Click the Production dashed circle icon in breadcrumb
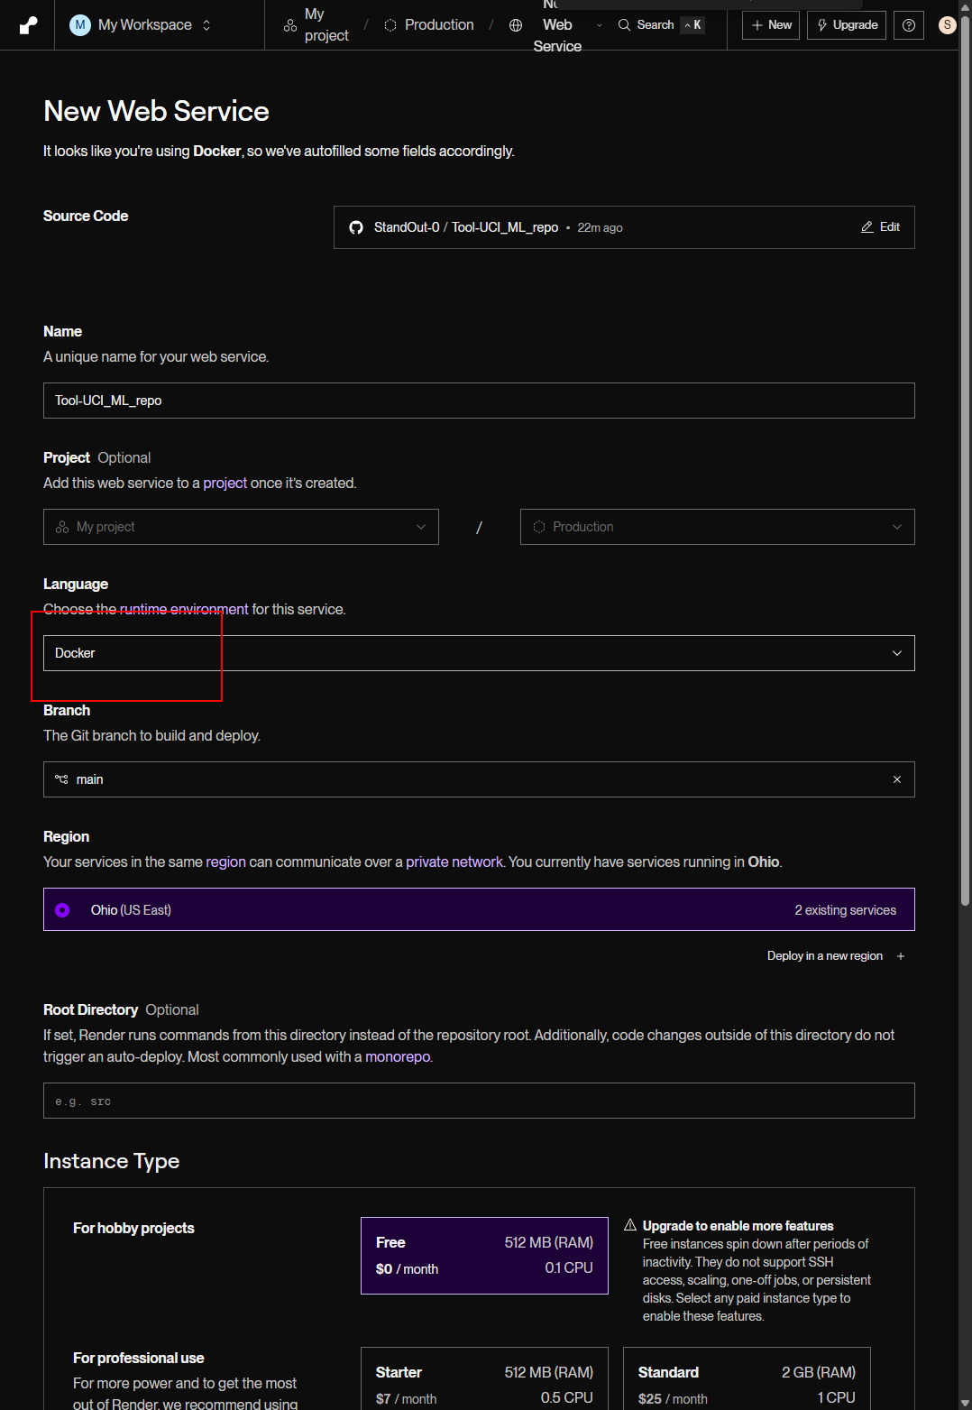Screen dimensions: 972x1410 [x=390, y=25]
